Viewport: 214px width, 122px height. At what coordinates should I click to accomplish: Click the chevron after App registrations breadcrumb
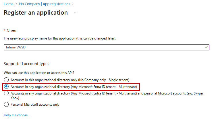(73, 4)
